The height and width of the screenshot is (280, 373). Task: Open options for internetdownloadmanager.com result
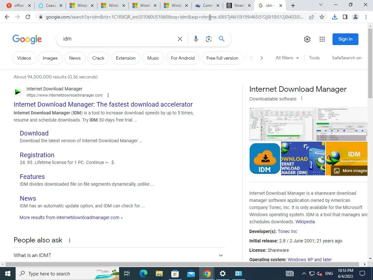pyautogui.click(x=108, y=95)
